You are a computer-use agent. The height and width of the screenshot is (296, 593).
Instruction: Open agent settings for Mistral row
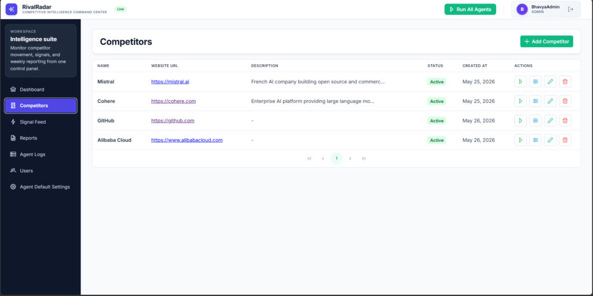tap(535, 82)
